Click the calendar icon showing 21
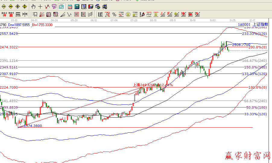This screenshot has height=163, width=272. [x=70, y=6]
